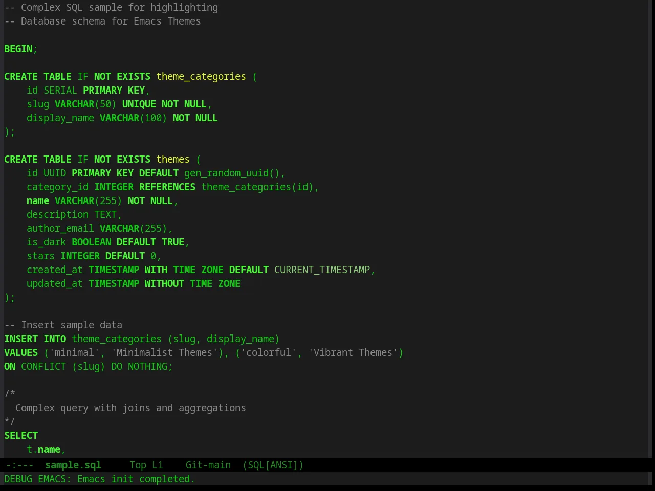
Task: Click INSERT keyword in INSERT INTO statement
Action: pyautogui.click(x=21, y=339)
